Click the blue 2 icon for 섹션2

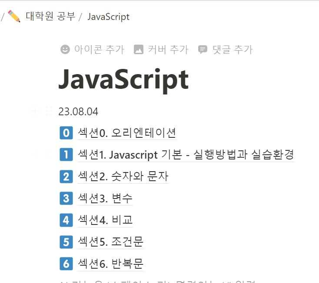click(x=66, y=176)
